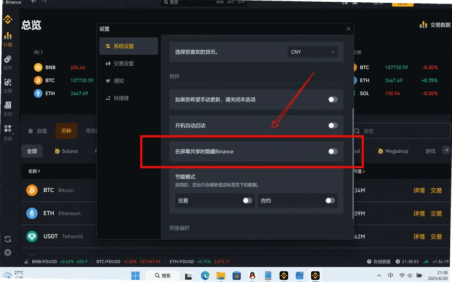The height and width of the screenshot is (282, 452).
Task: Click the TetherUS icon in the coin table
Action: tap(32, 236)
